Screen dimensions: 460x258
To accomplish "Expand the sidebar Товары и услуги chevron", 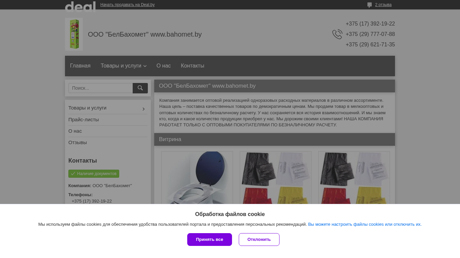I will [143, 109].
